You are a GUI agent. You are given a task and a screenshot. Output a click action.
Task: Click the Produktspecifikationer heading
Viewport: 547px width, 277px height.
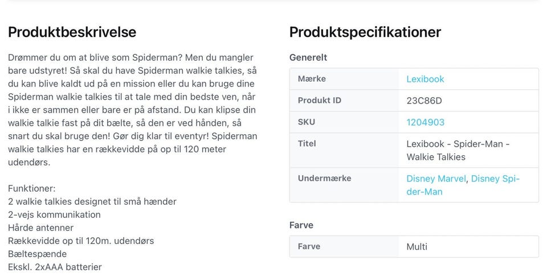(365, 32)
